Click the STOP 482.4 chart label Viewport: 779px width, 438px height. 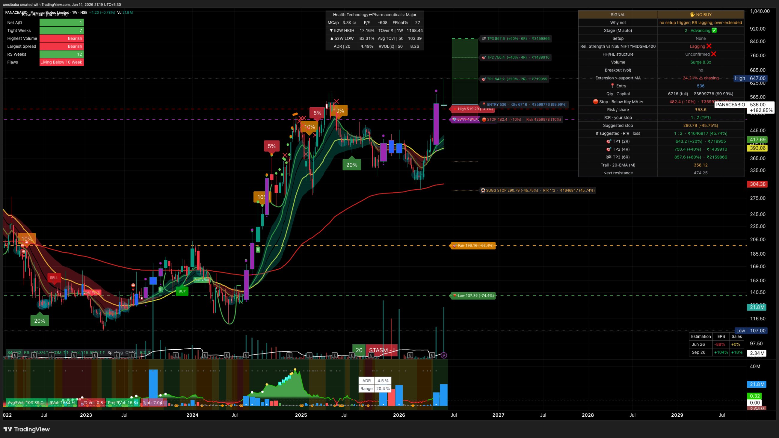pyautogui.click(x=521, y=120)
